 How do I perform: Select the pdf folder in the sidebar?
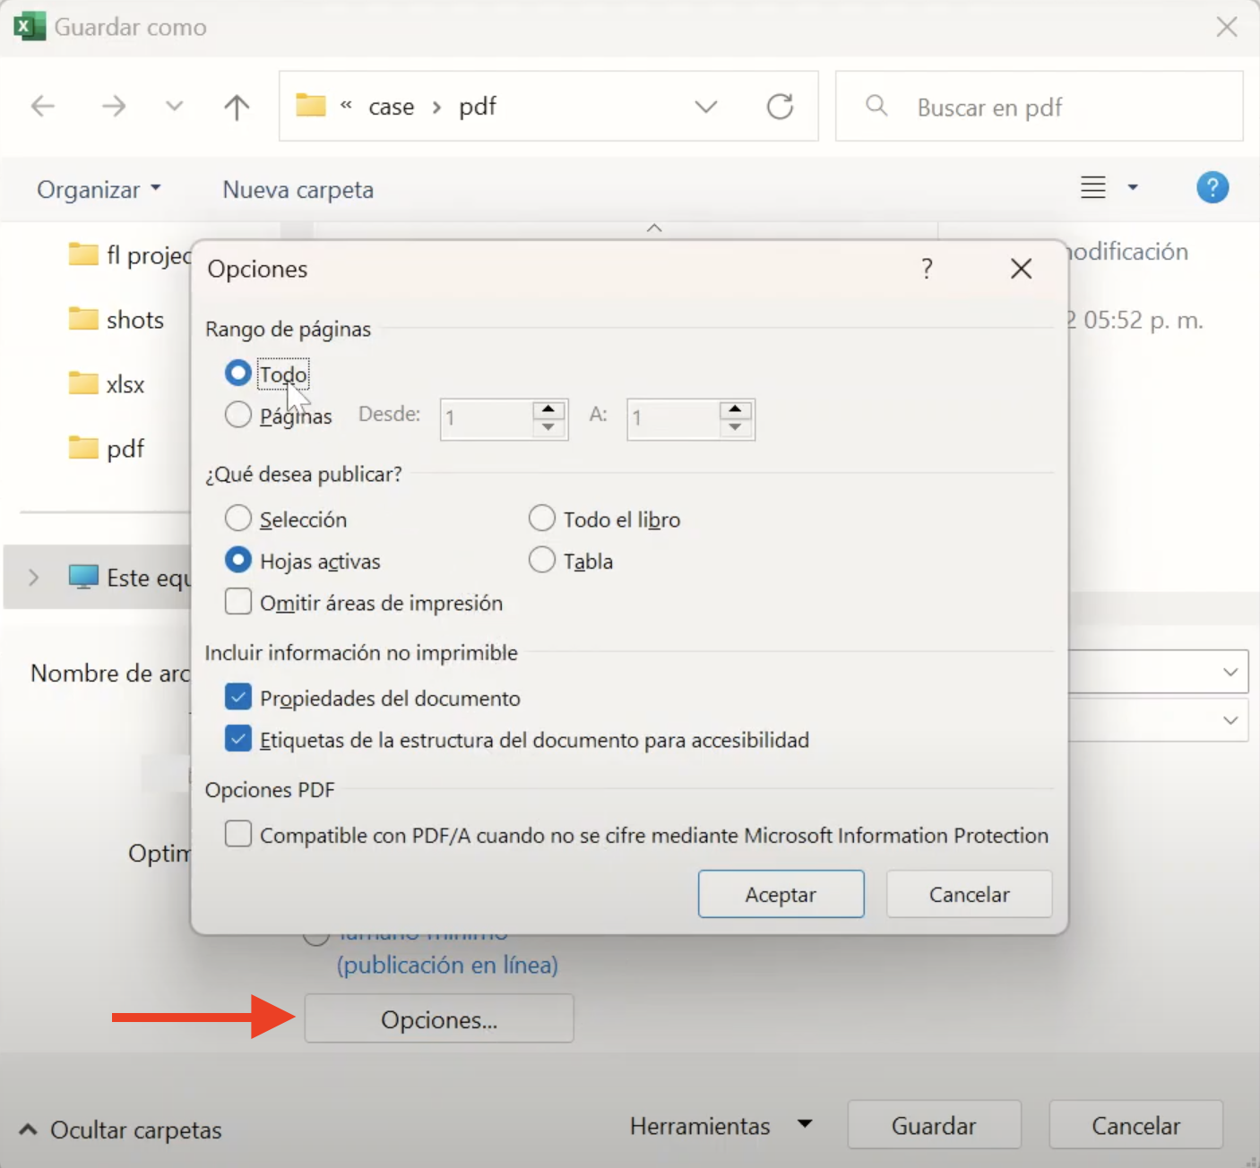[x=123, y=448]
